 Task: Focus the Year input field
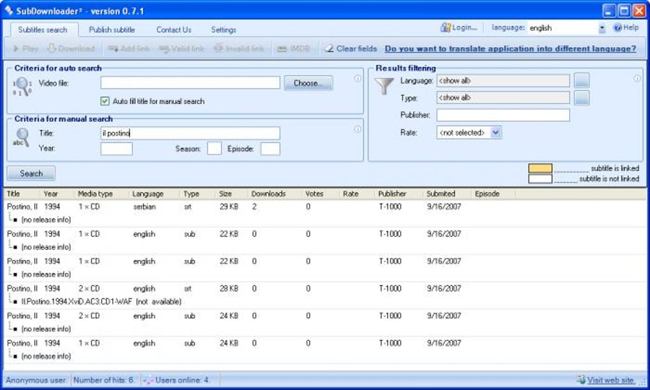(x=117, y=148)
